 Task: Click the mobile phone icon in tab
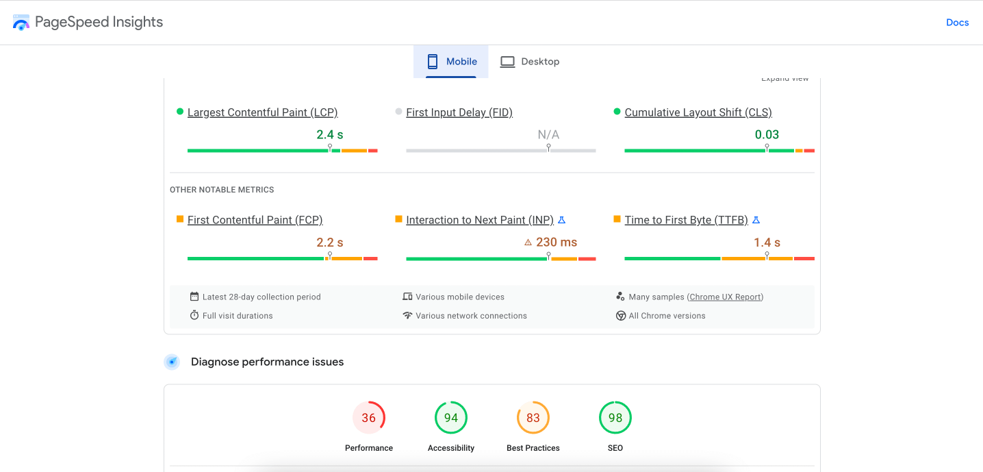[433, 62]
